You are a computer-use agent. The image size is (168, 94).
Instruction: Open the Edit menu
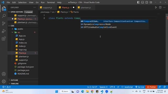14,2
